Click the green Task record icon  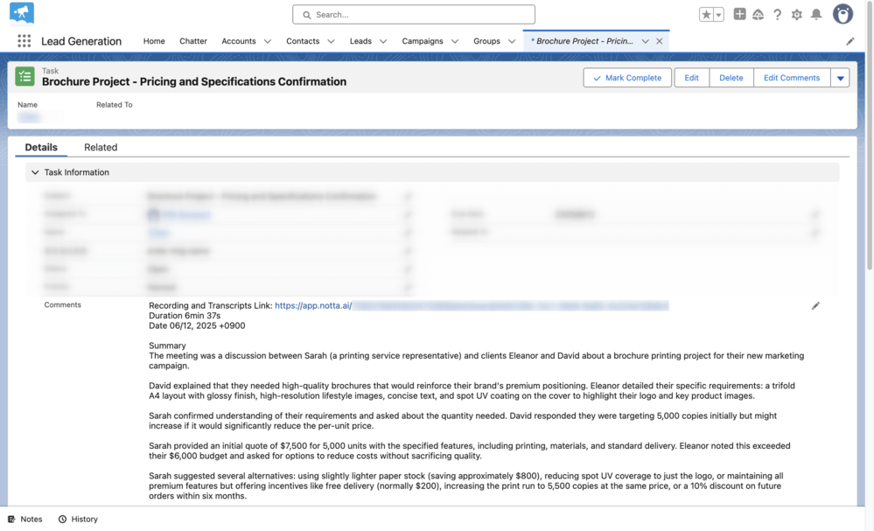tap(24, 77)
